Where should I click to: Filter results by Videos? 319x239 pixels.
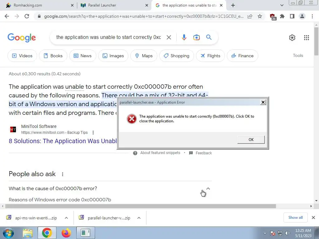coord(22,56)
